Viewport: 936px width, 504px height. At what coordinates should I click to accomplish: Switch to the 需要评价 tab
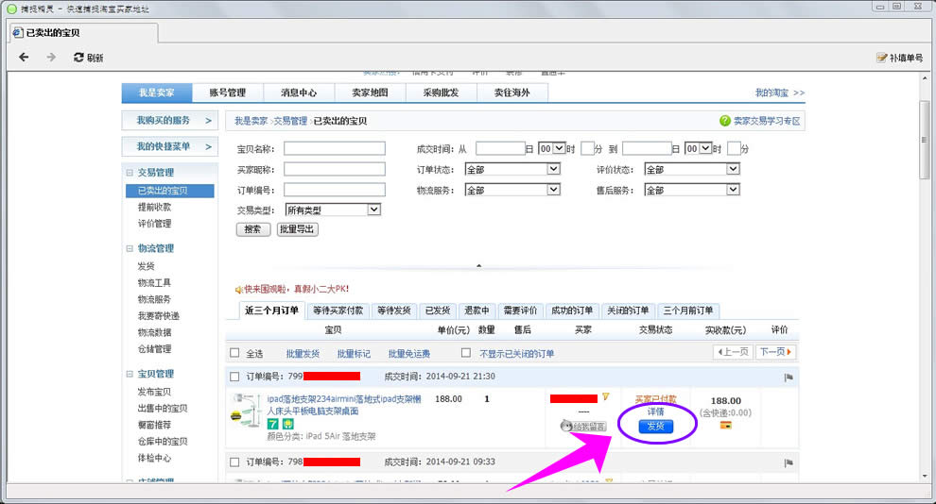click(x=520, y=311)
